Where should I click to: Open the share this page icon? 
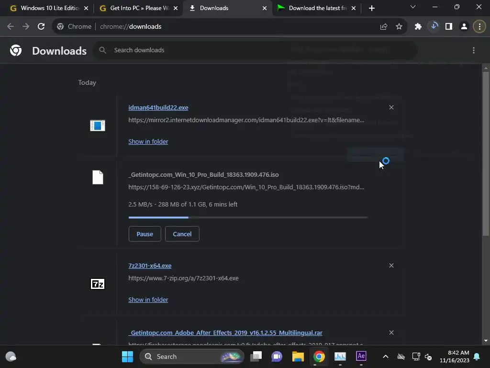coord(384,27)
